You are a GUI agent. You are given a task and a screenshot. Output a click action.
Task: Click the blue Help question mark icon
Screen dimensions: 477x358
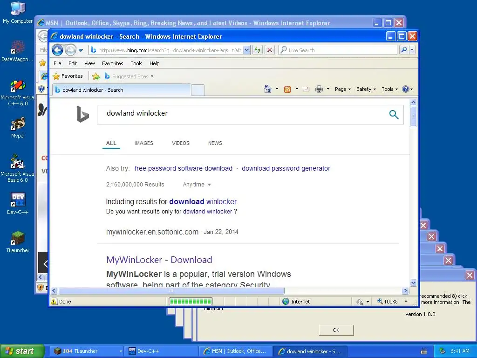[x=406, y=89]
